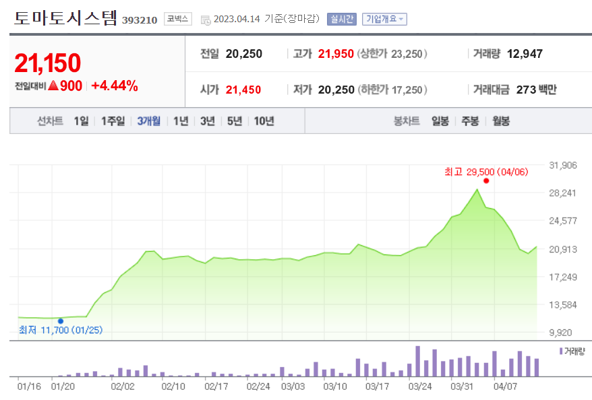Click the 거래대금 value 273 백만

tap(537, 90)
